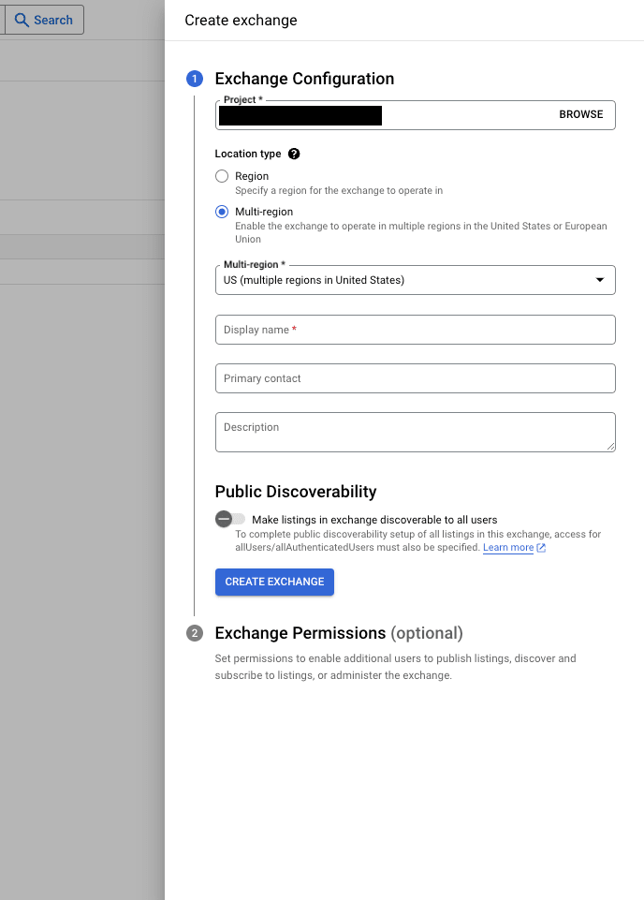Click the Project field value

tap(300, 115)
